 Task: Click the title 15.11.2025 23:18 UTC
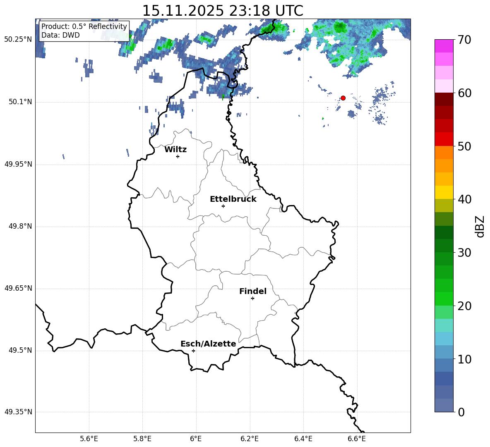click(x=223, y=11)
